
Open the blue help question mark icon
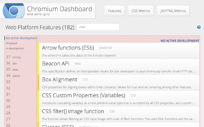click(x=199, y=27)
